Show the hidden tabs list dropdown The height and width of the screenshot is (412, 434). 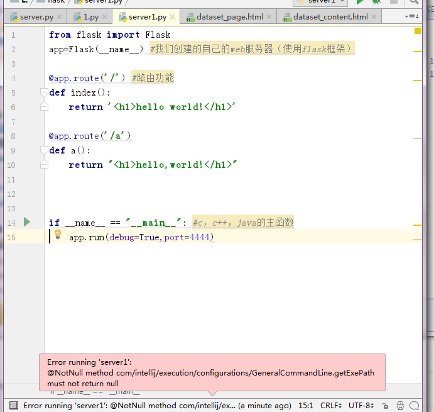click(411, 16)
